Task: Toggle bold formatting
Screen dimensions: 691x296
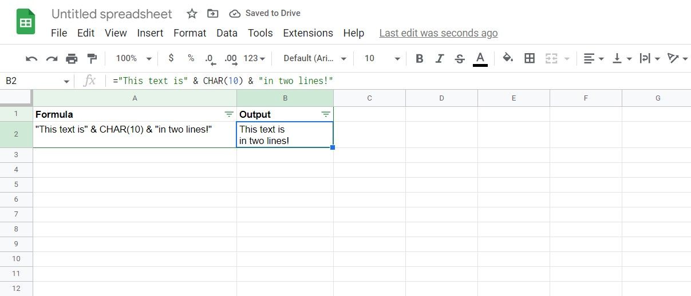Action: [x=420, y=58]
